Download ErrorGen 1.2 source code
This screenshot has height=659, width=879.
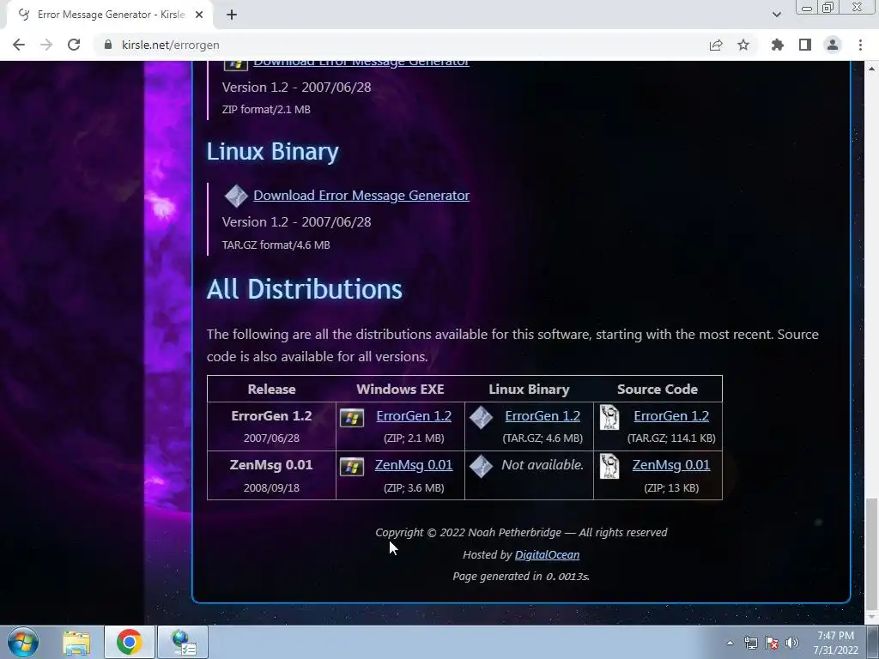click(671, 416)
